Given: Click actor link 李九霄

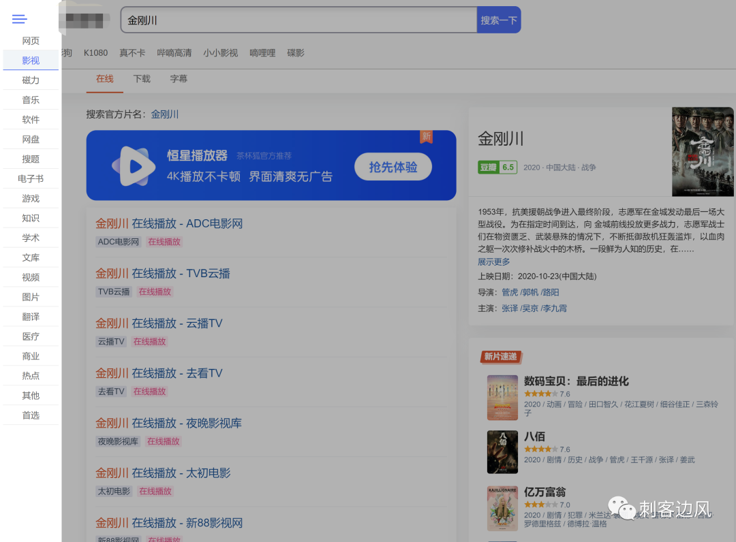Looking at the screenshot, I should [555, 308].
